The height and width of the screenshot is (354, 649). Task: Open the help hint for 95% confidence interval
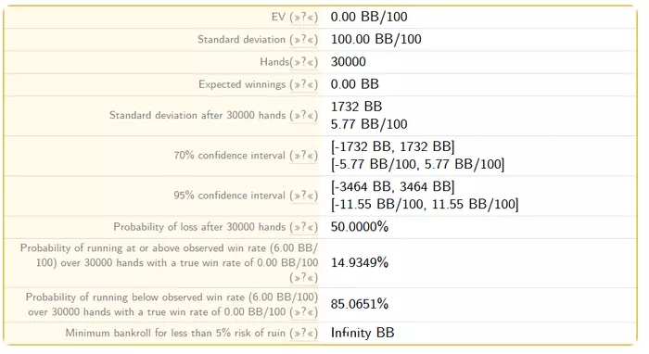pos(304,196)
